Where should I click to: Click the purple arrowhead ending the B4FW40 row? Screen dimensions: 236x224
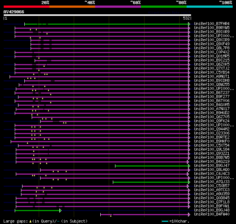189,214
